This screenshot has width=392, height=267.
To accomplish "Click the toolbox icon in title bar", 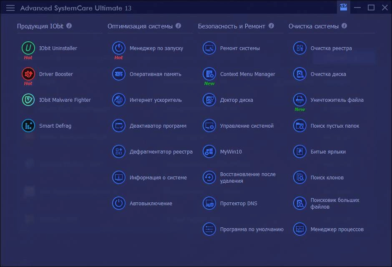I will point(344,7).
